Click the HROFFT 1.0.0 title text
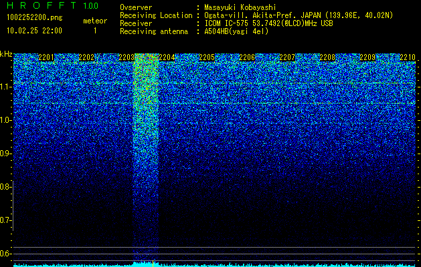 [53, 5]
